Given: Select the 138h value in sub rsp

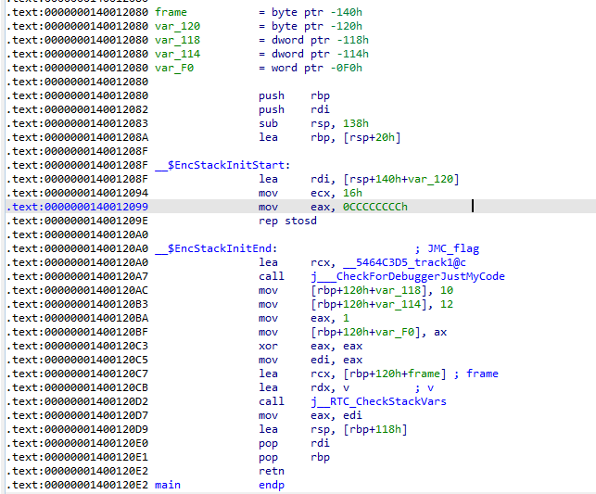Looking at the screenshot, I should click(358, 123).
